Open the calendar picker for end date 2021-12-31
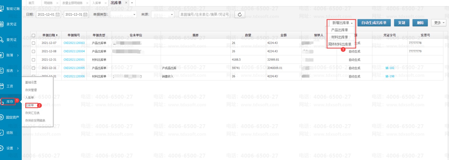The image size is (449, 160). coord(85,14)
